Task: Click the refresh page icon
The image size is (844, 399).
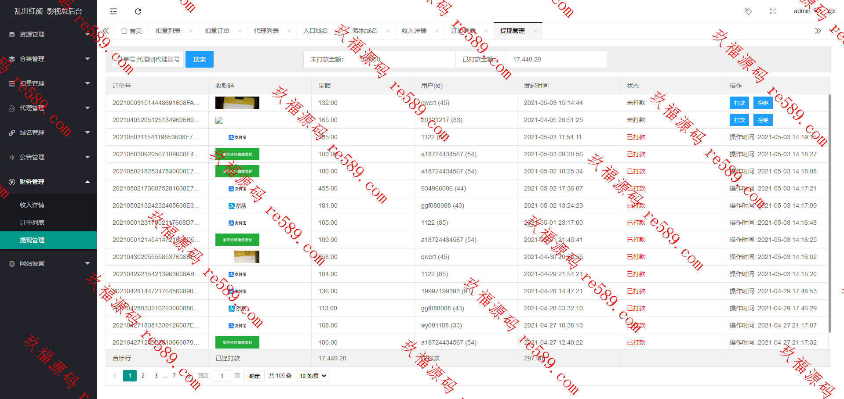Action: coord(138,11)
